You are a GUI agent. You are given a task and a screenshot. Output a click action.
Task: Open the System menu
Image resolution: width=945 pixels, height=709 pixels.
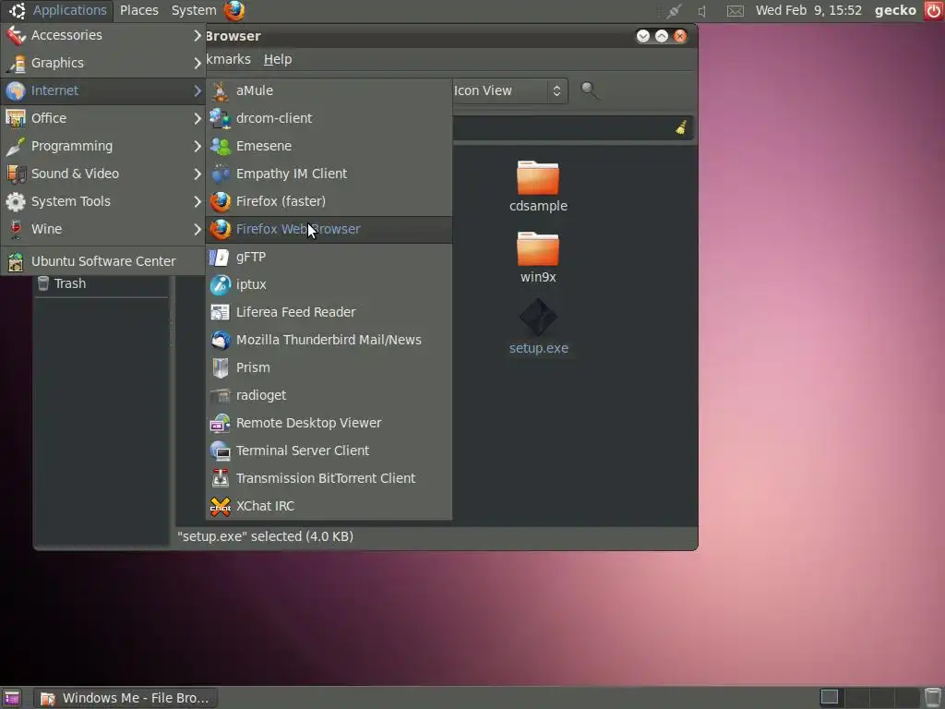(x=194, y=10)
